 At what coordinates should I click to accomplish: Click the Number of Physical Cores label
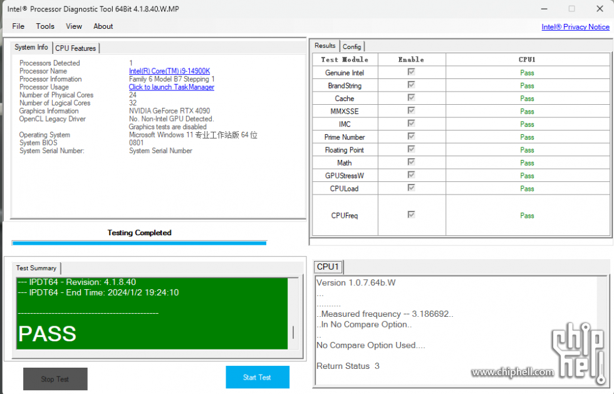[56, 95]
